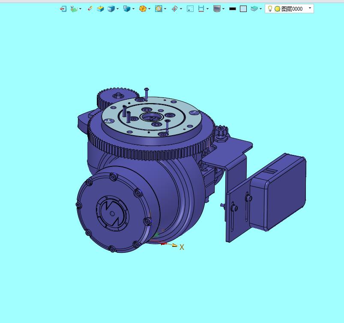Open the teal stacked layers icon
Image resolution: width=344 pixels, height=323 pixels.
[254, 9]
